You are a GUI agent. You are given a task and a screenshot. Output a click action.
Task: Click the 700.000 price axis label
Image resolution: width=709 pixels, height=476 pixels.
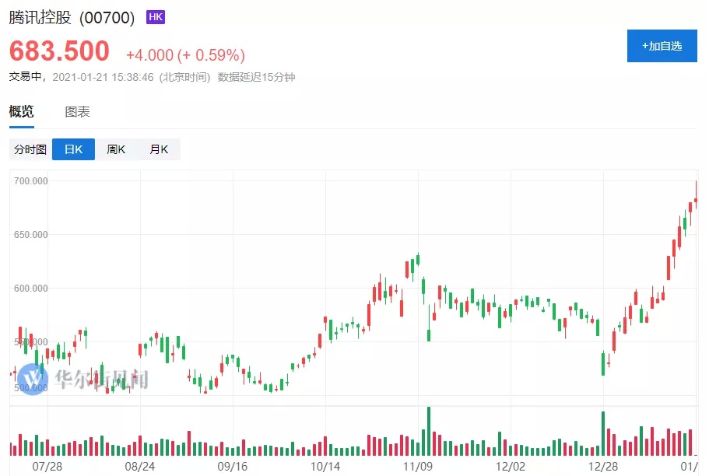[31, 180]
